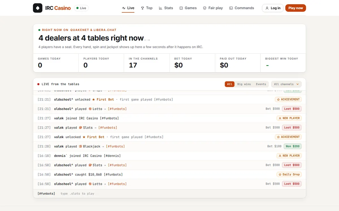Viewport: 339px width, 211px height.
Task: Click the pulse icon beside Live
Action: click(124, 8)
